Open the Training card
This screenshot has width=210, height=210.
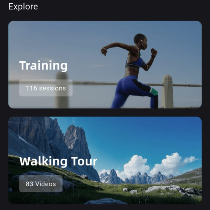click(105, 64)
